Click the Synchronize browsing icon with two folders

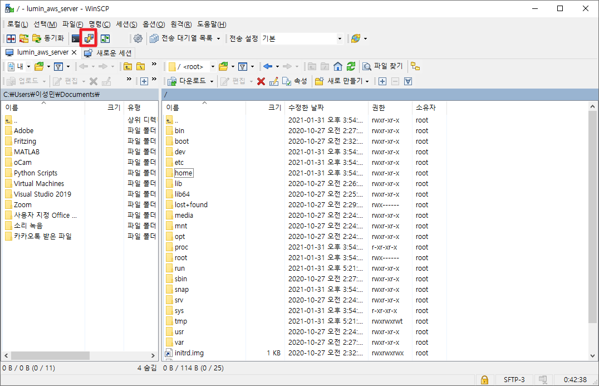(x=24, y=38)
